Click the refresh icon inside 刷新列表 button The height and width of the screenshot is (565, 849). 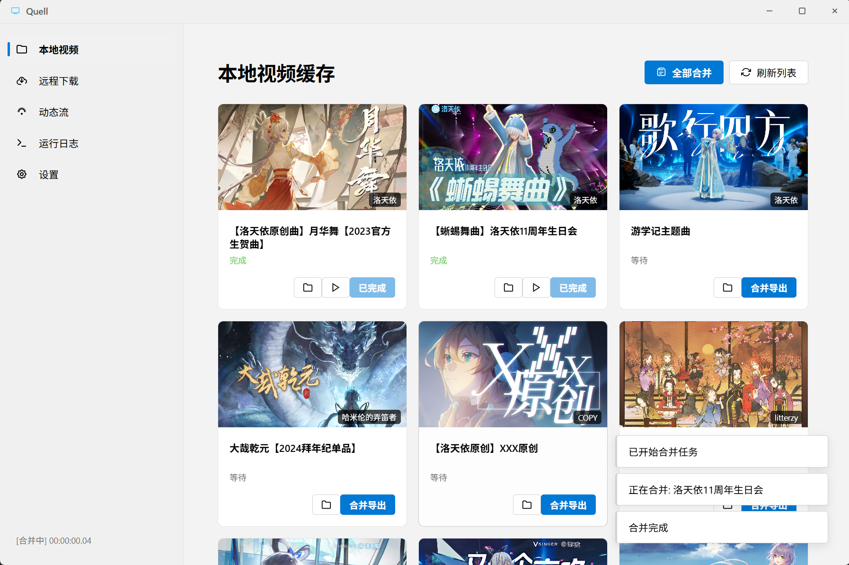[745, 72]
